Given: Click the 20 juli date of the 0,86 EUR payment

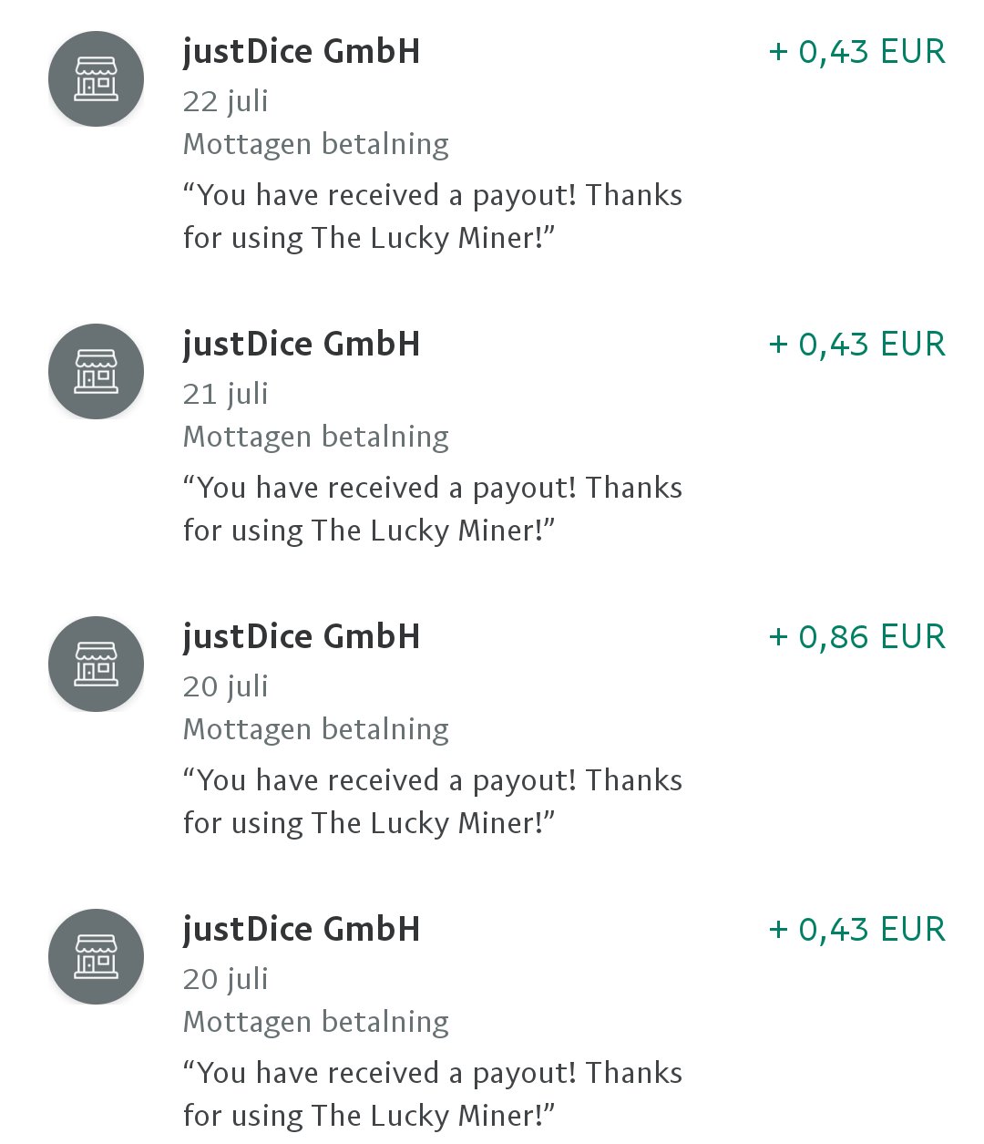Looking at the screenshot, I should point(225,686).
